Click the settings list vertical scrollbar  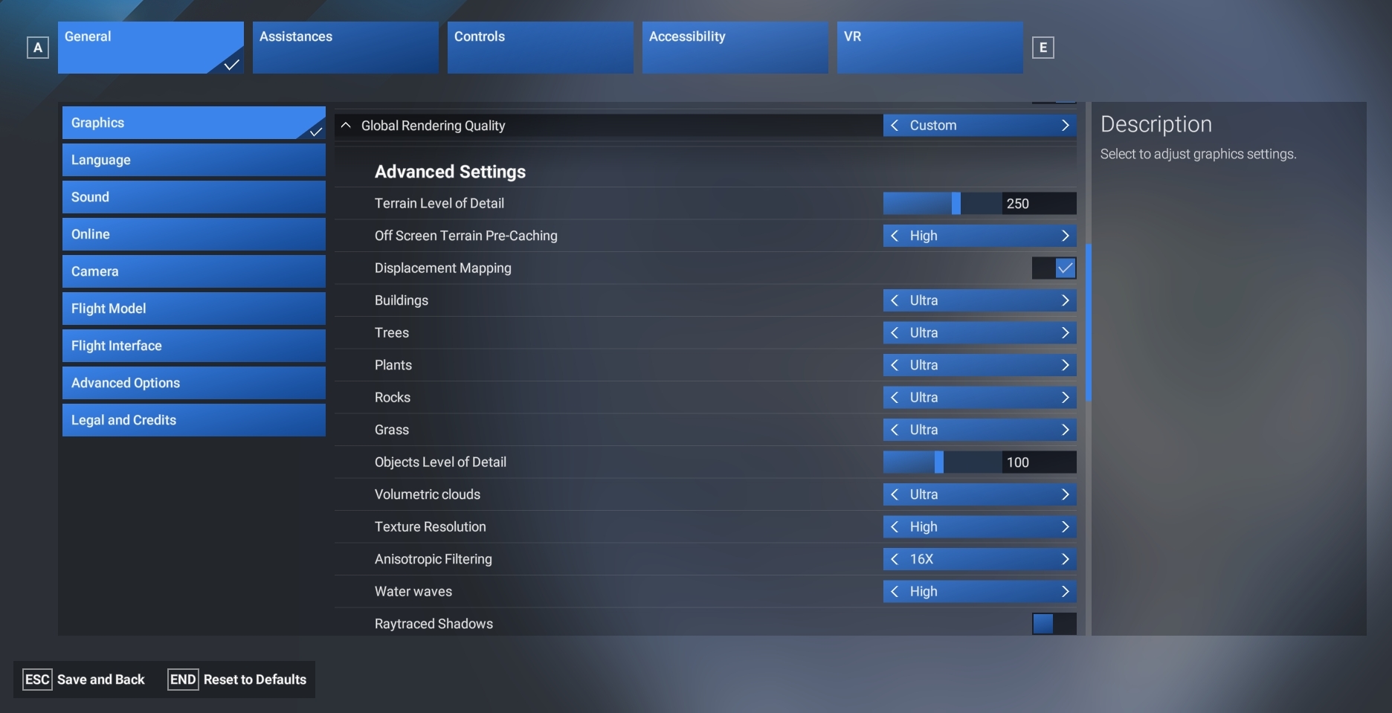(x=1089, y=323)
